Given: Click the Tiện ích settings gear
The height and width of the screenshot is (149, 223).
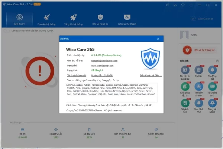Looking at the screenshot, I should click(217, 60).
